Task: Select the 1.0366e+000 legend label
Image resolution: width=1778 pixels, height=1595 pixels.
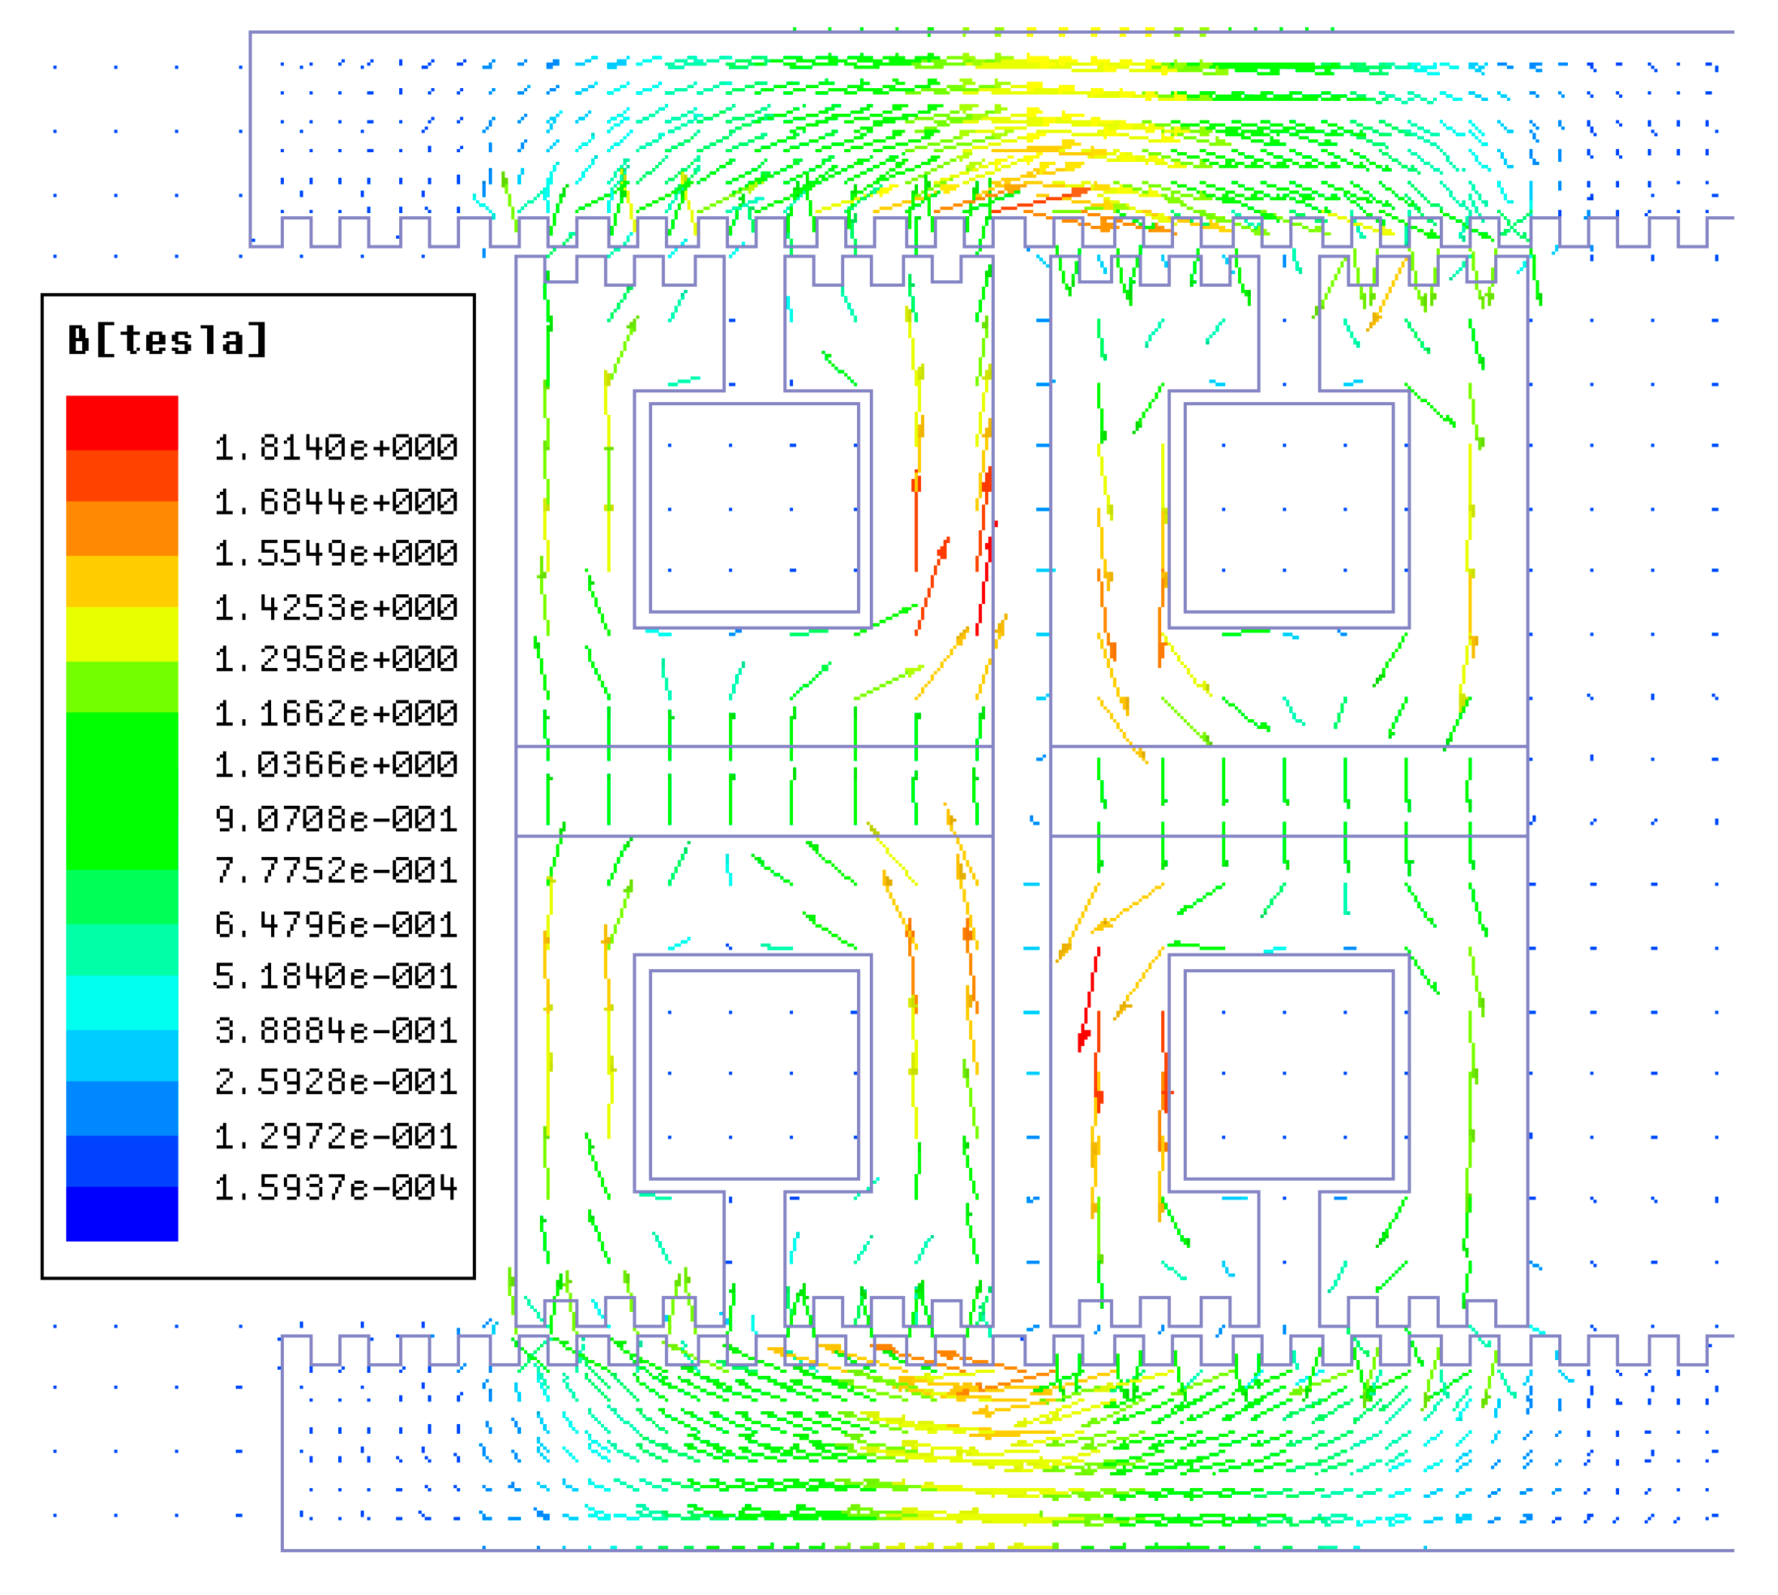Action: pos(336,765)
